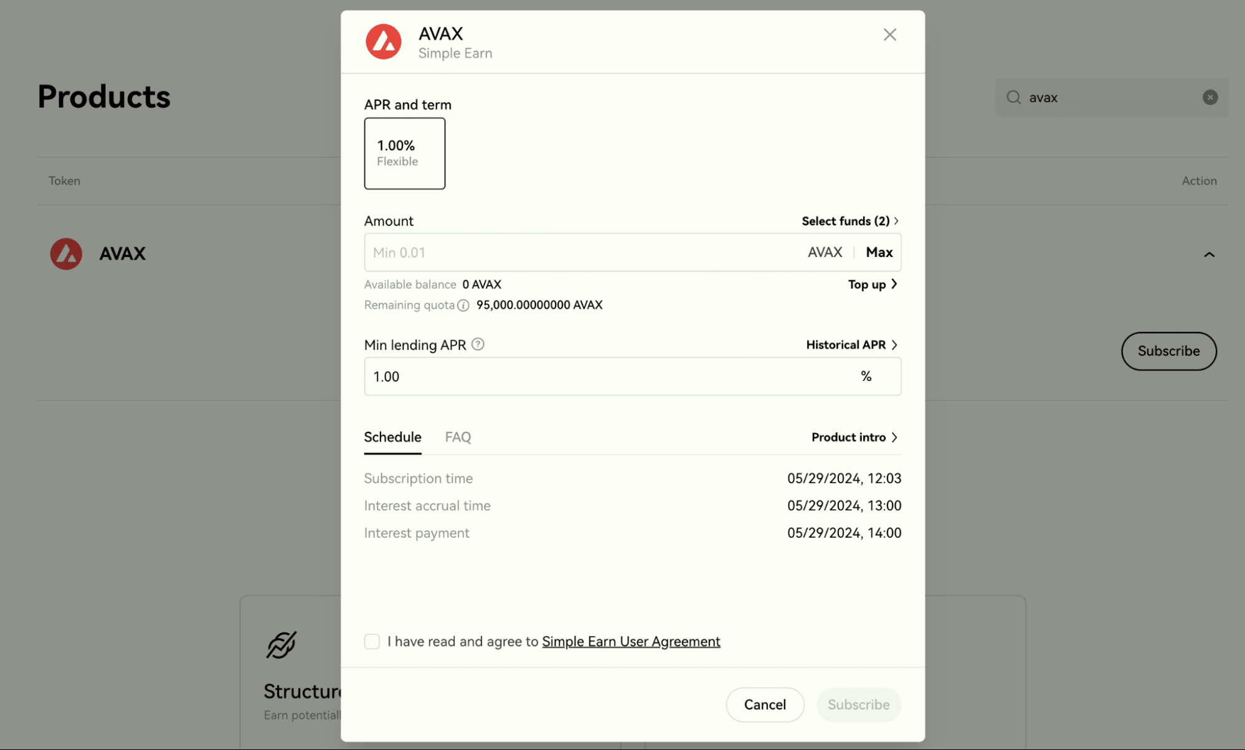Click AVAX name in Products row
This screenshot has width=1245, height=750.
point(122,254)
